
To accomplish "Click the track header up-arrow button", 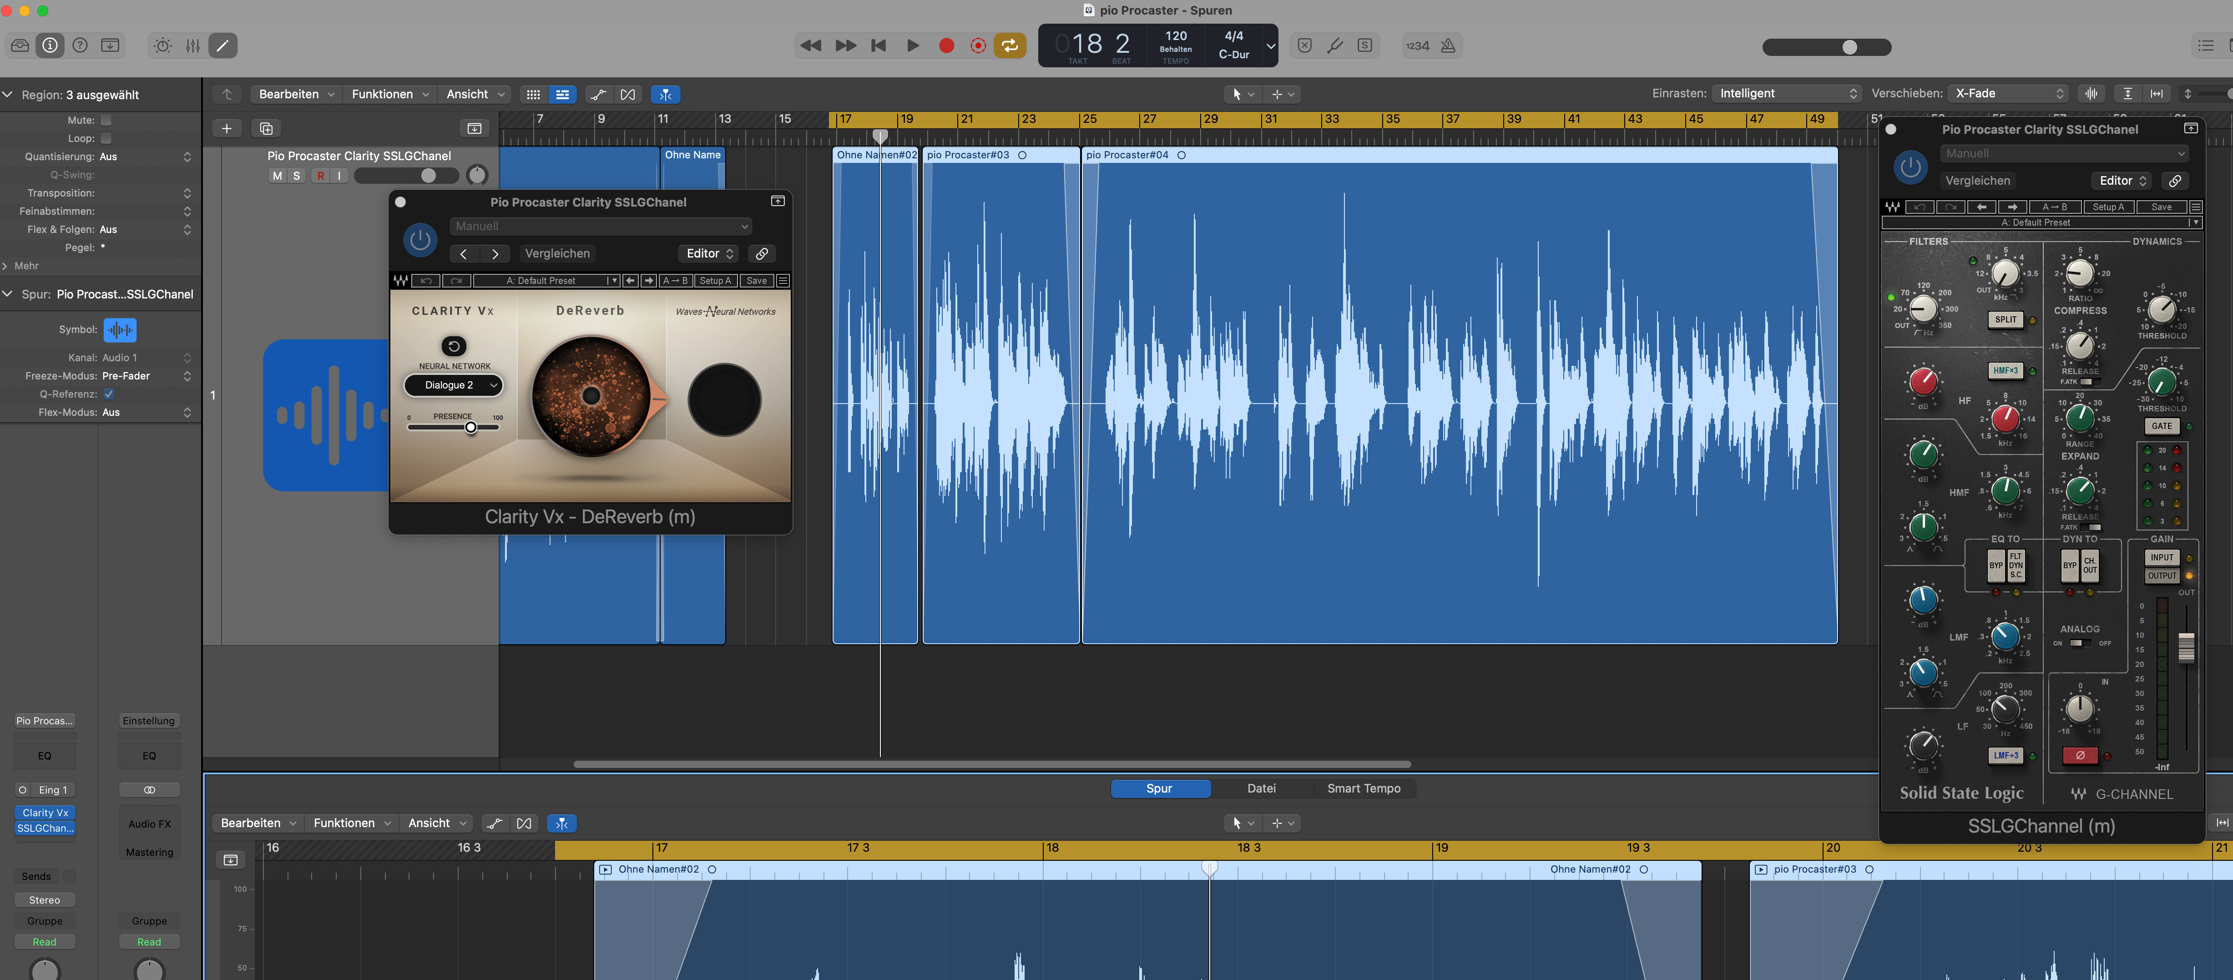I will [x=227, y=95].
